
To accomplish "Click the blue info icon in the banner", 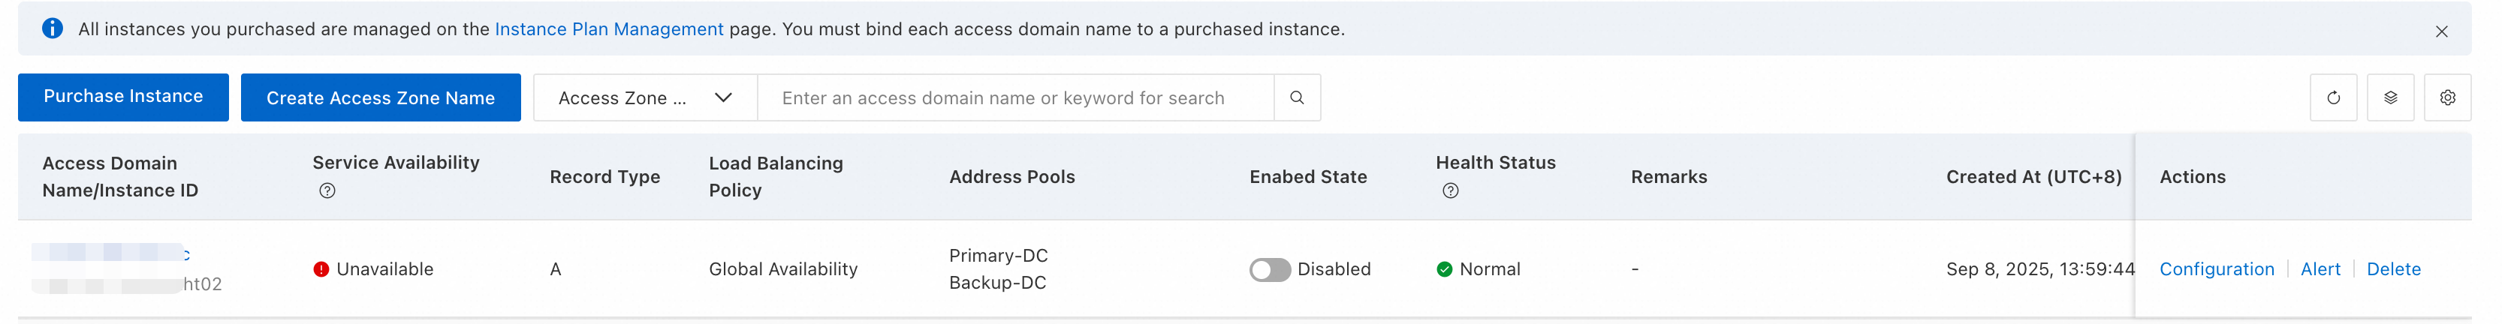I will coord(53,29).
